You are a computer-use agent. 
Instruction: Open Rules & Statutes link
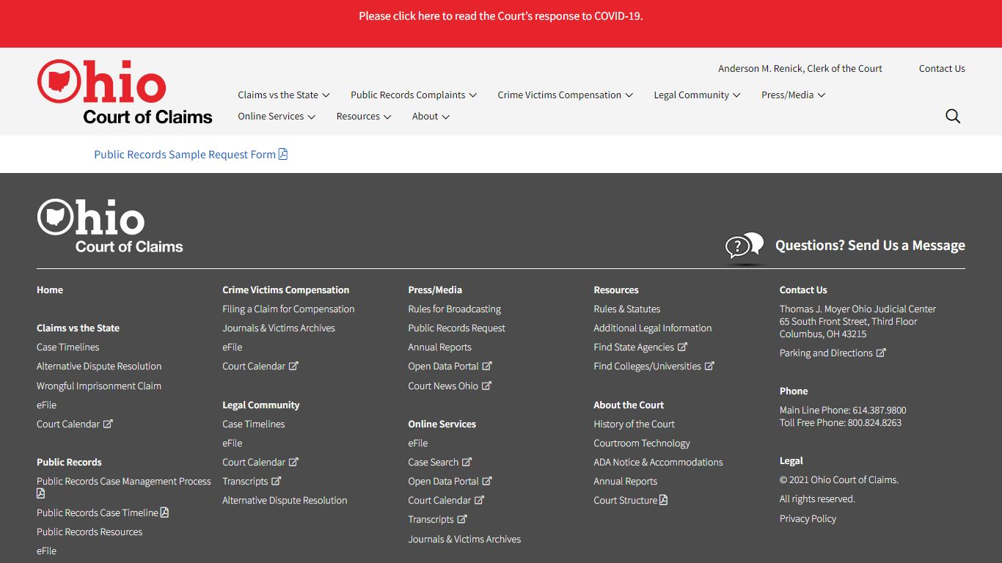tap(627, 309)
